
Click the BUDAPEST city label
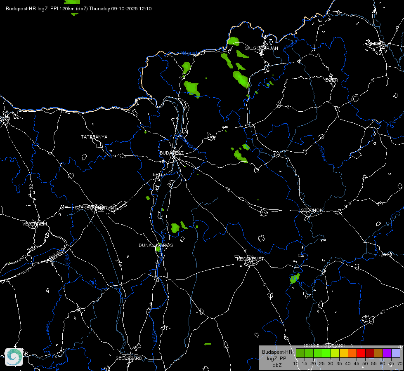pyautogui.click(x=171, y=153)
